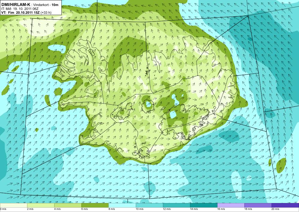Click the "16 m/s" legend label
This screenshot has width=299, height=212.
(x=221, y=209)
